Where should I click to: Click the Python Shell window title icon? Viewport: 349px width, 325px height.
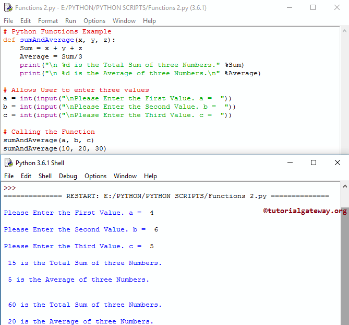pos(9,162)
